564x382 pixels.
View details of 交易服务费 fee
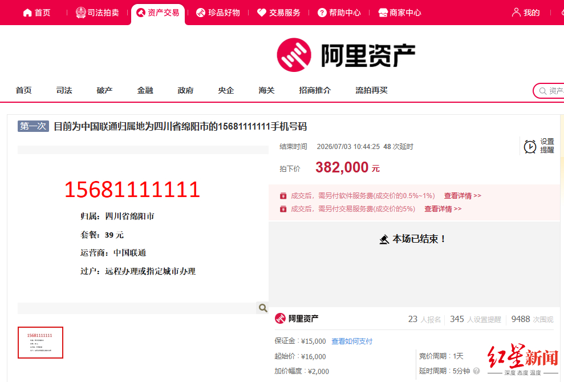pos(443,209)
